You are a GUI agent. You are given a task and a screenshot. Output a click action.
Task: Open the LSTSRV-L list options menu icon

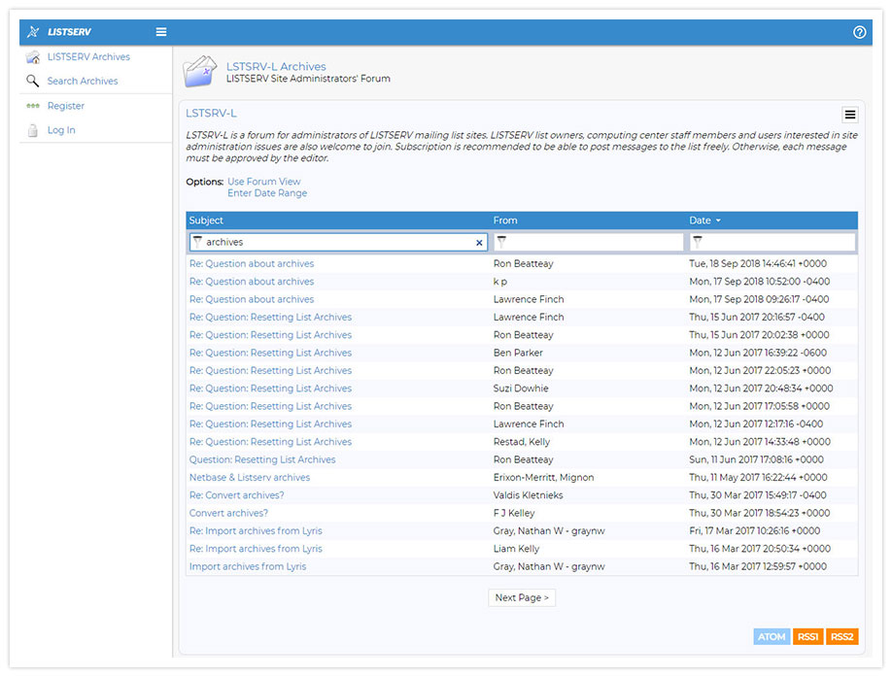click(850, 115)
